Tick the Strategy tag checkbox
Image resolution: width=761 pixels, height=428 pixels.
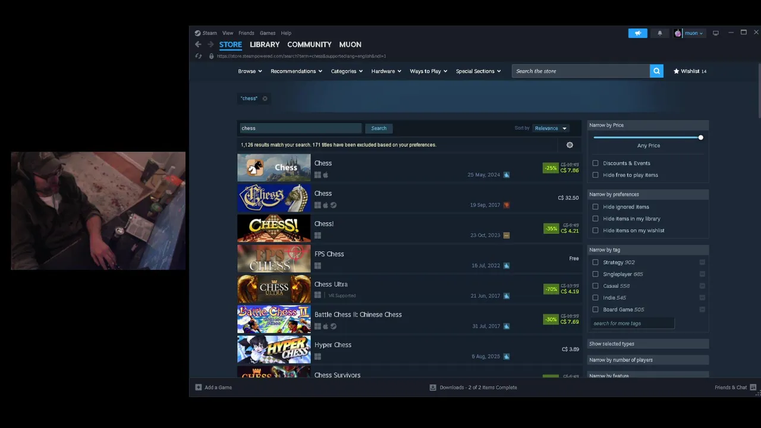595,262
